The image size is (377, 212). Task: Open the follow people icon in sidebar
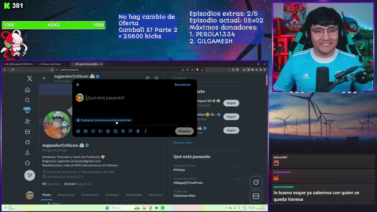click(x=27, y=121)
